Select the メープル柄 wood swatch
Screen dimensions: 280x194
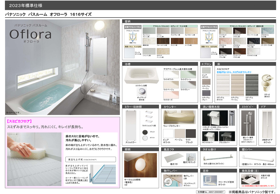191,41
